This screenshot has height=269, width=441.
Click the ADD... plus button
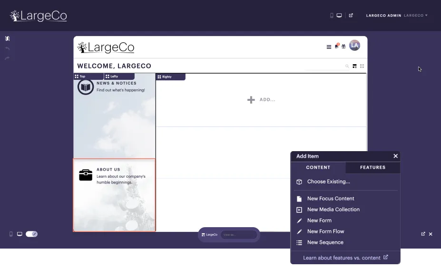pyautogui.click(x=261, y=99)
